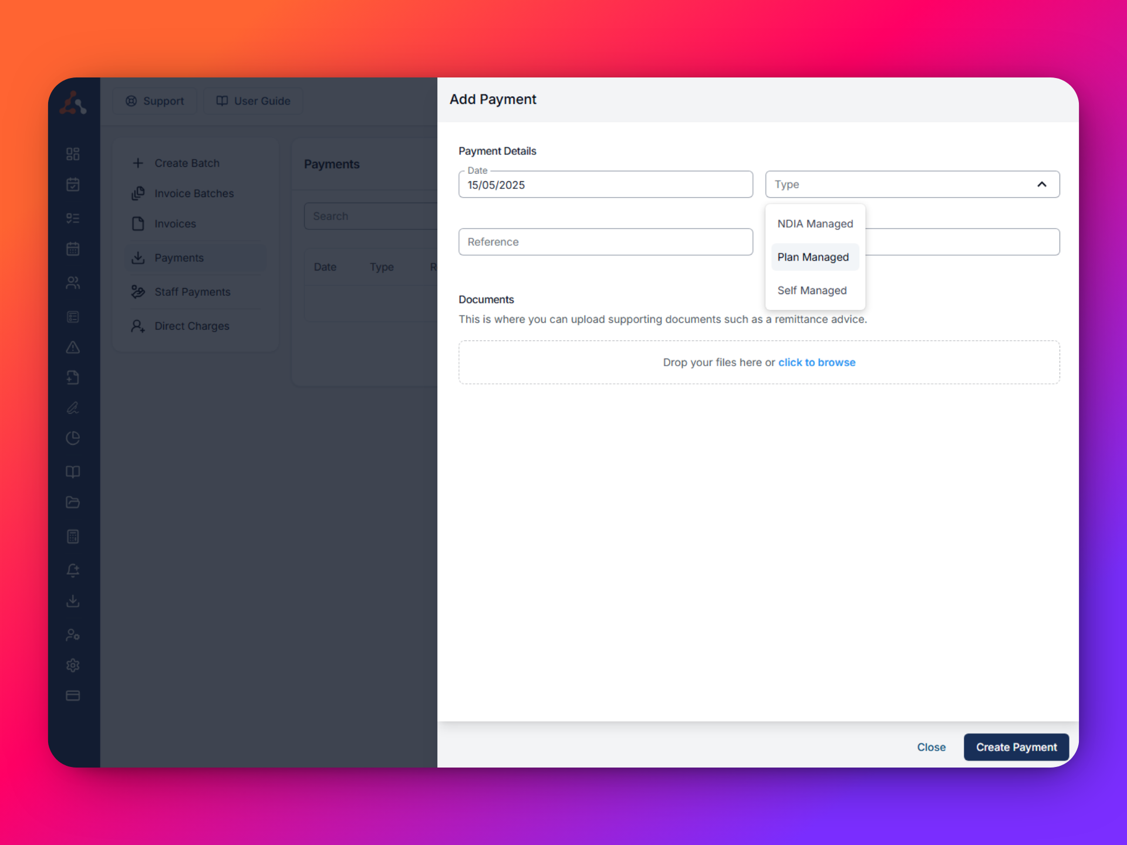The width and height of the screenshot is (1127, 845).
Task: Choose Self Managed from the type list
Action: pos(812,290)
